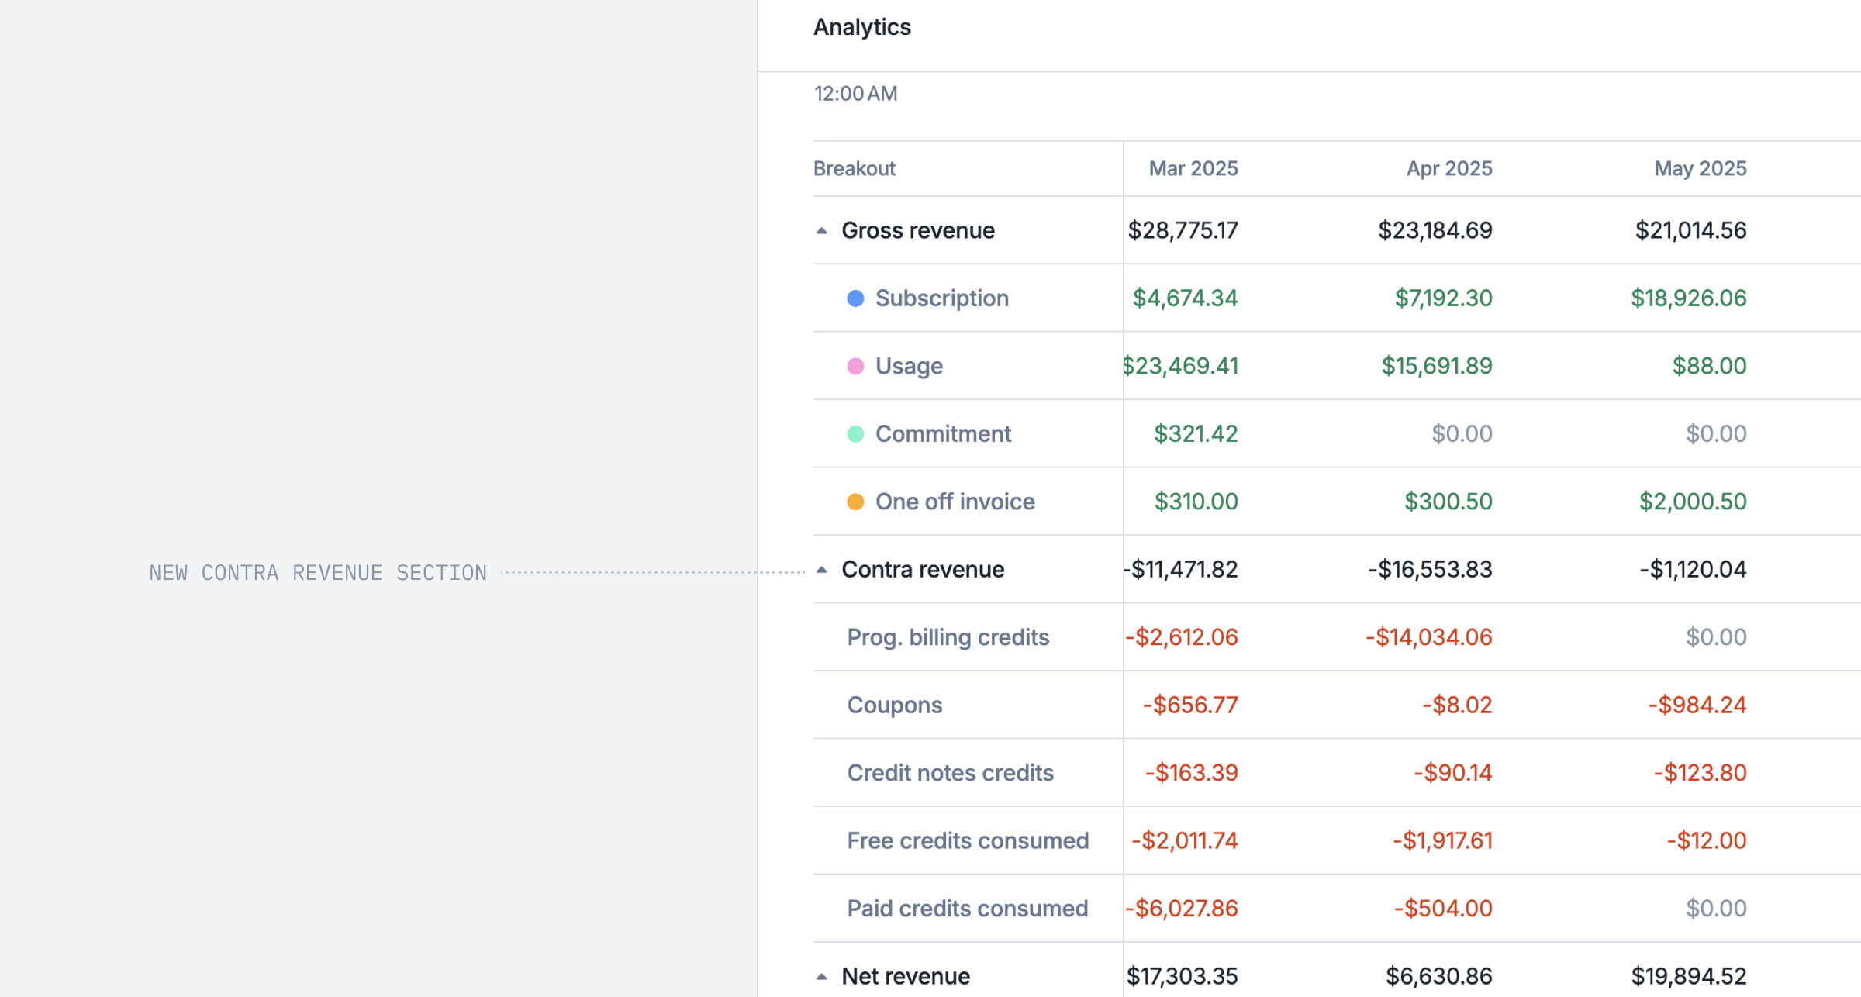Open the Analytics page title

pyautogui.click(x=861, y=27)
